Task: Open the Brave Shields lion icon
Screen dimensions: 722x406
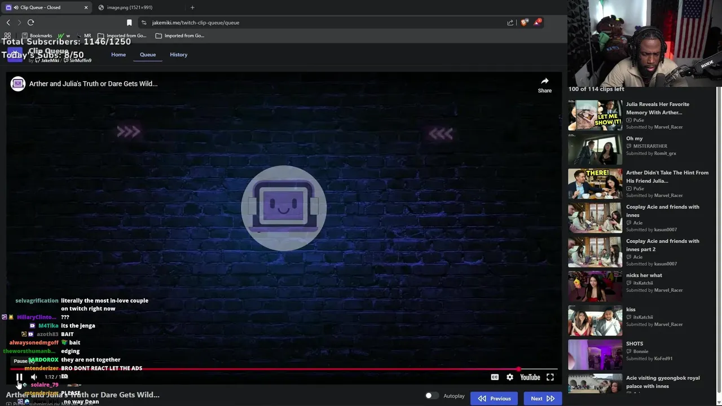Action: (x=524, y=23)
